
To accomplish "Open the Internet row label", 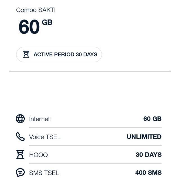I will tap(39, 119).
